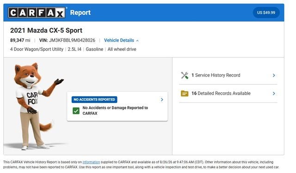Expand Detailed Records Available via its arrow
This screenshot has height=173, width=296.
point(274,94)
